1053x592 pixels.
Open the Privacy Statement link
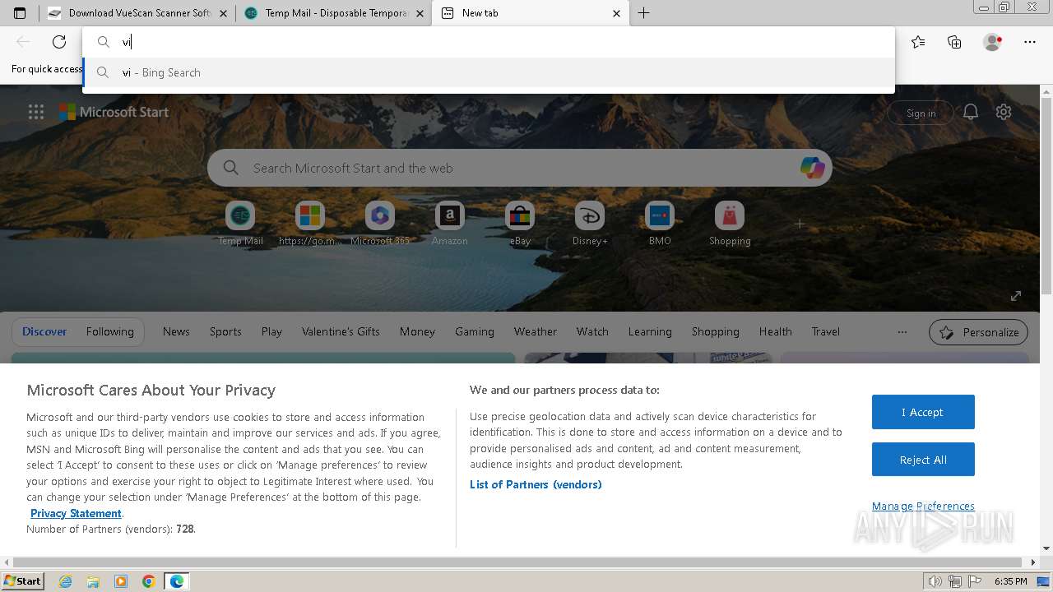pos(76,513)
